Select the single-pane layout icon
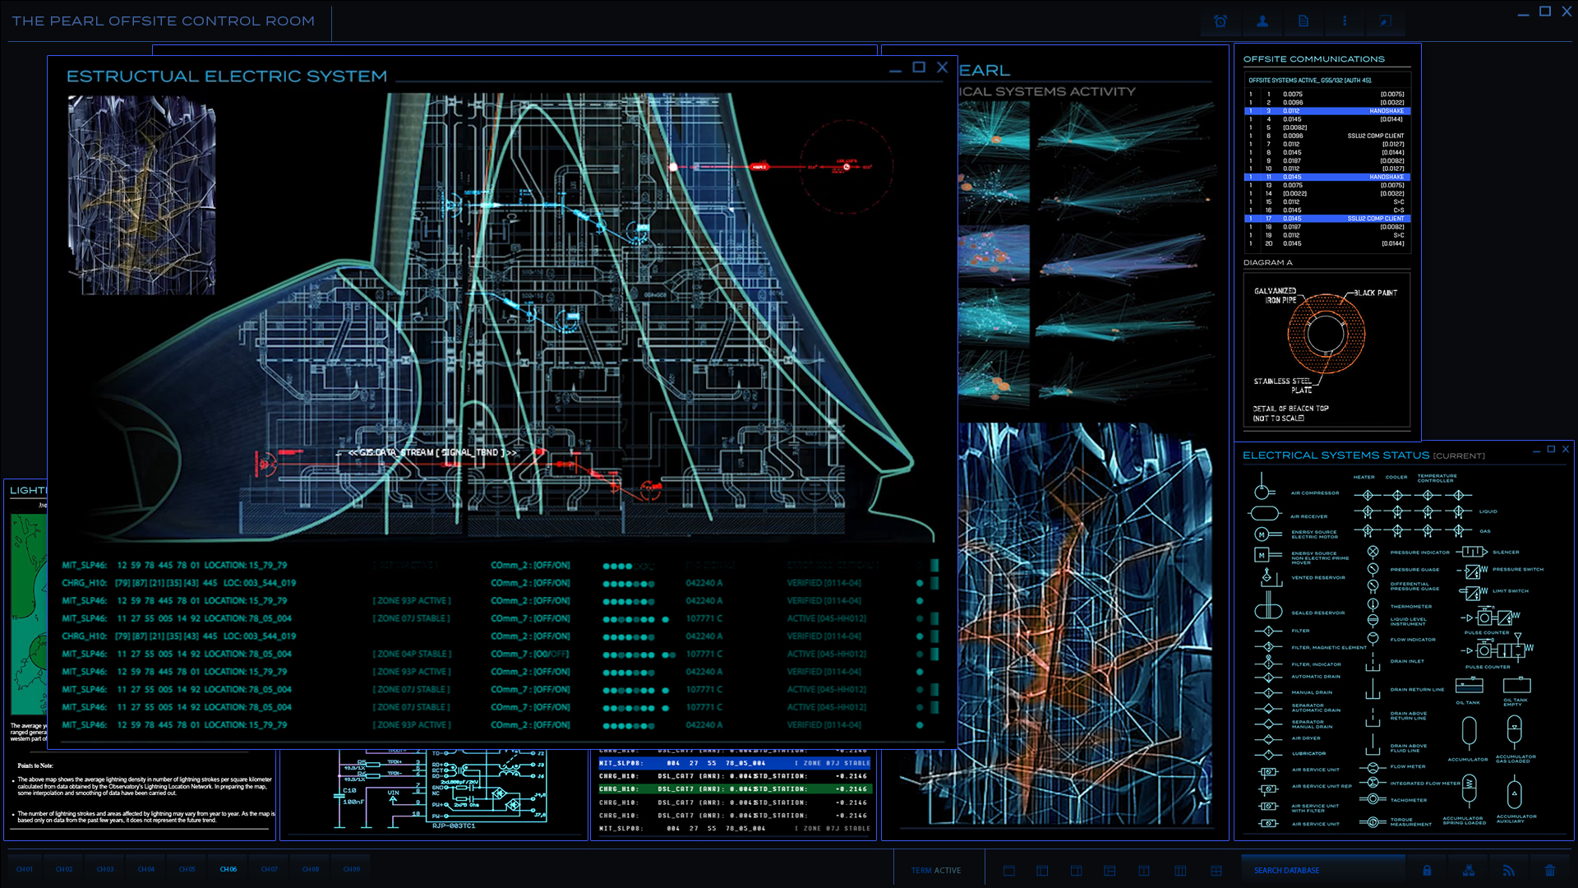1578x888 pixels. click(1009, 871)
